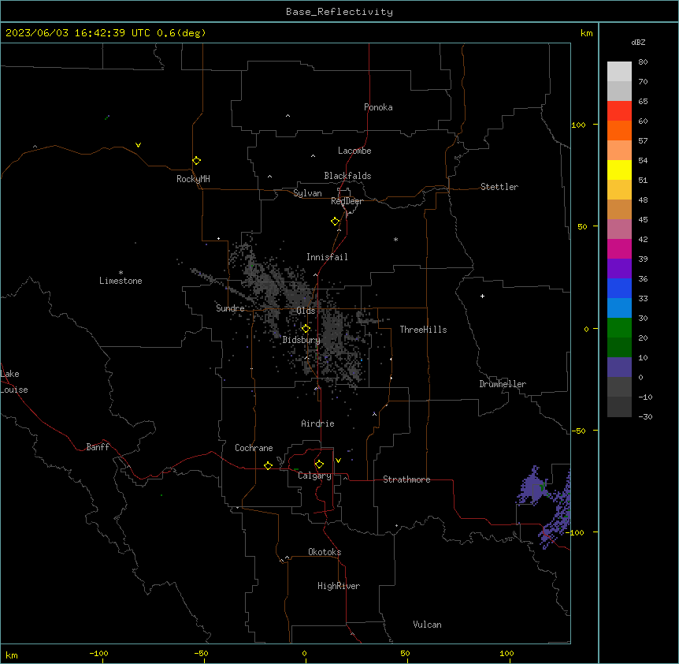Image resolution: width=679 pixels, height=664 pixels.
Task: Click the Lake Louise label
Action: (x=14, y=382)
